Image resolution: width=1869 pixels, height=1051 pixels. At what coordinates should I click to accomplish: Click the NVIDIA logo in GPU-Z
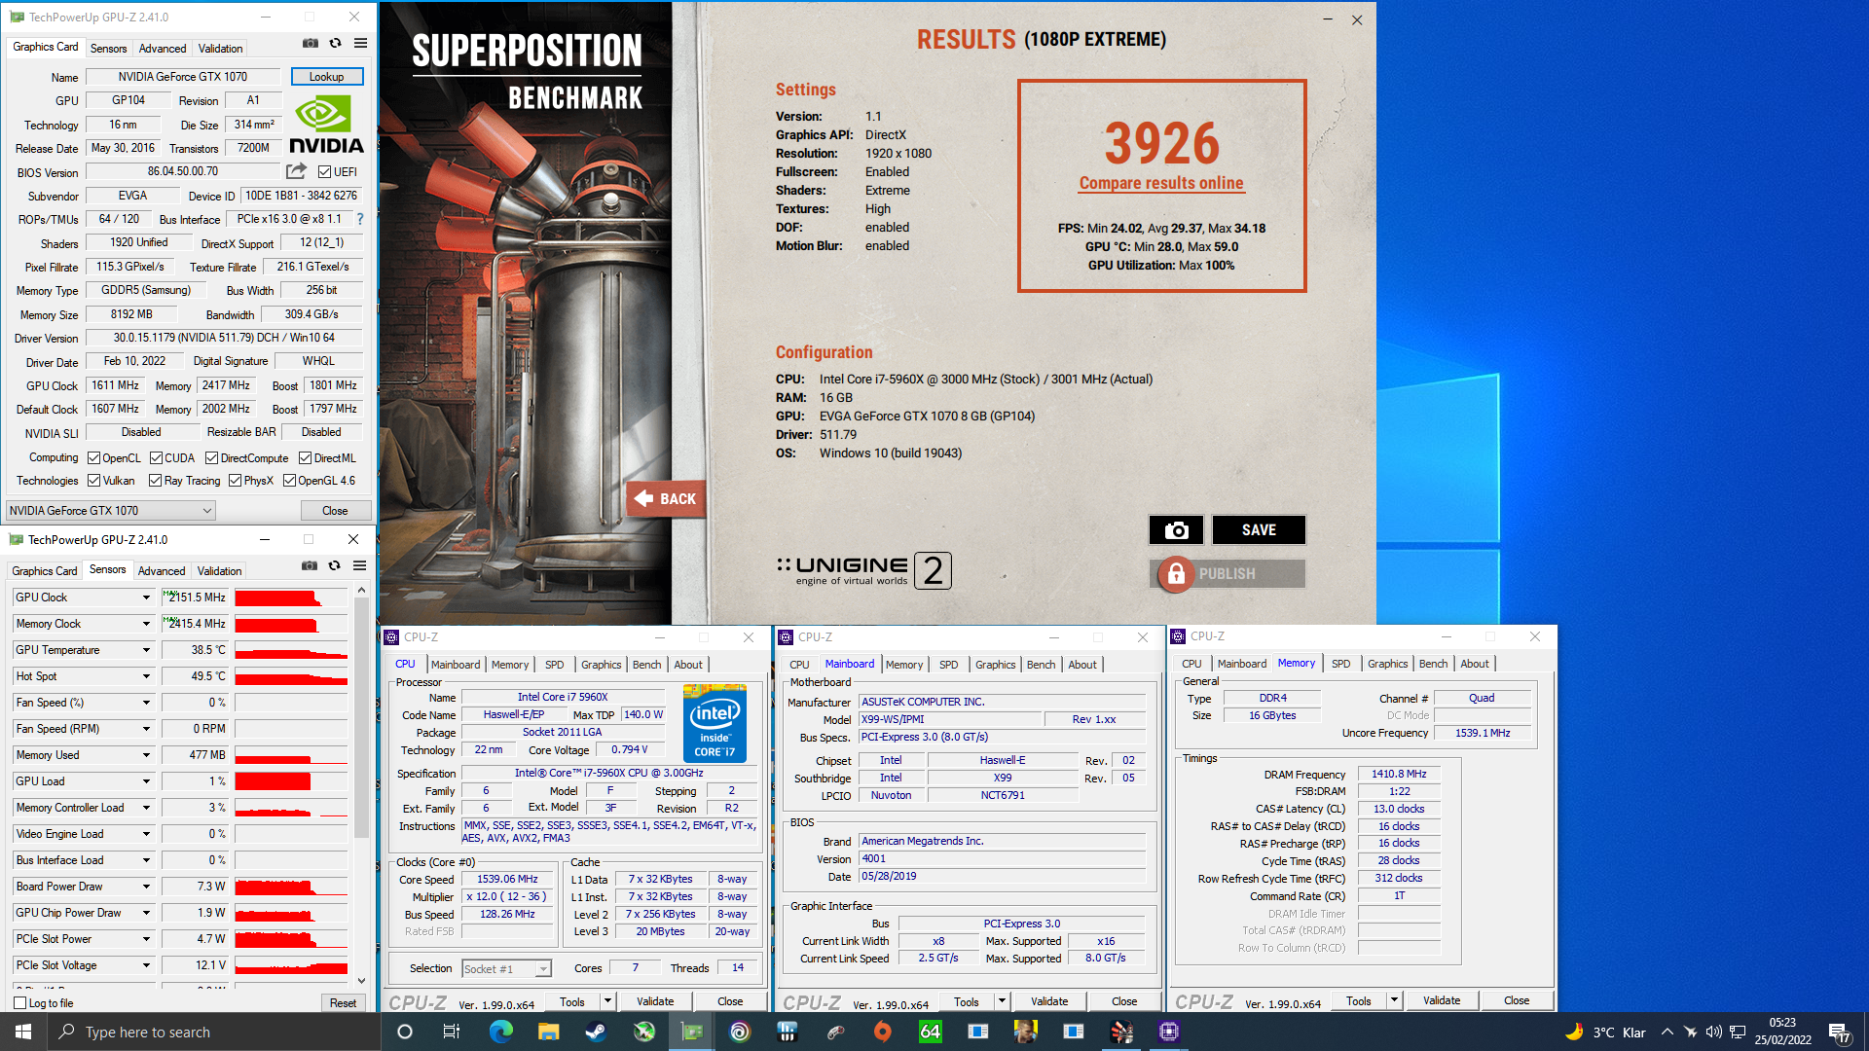click(x=326, y=125)
